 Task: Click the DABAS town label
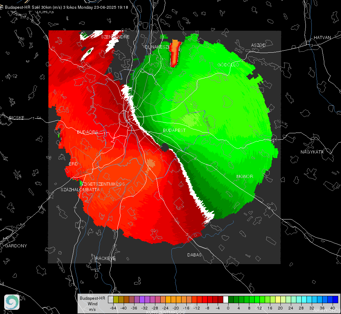pyautogui.click(x=194, y=255)
